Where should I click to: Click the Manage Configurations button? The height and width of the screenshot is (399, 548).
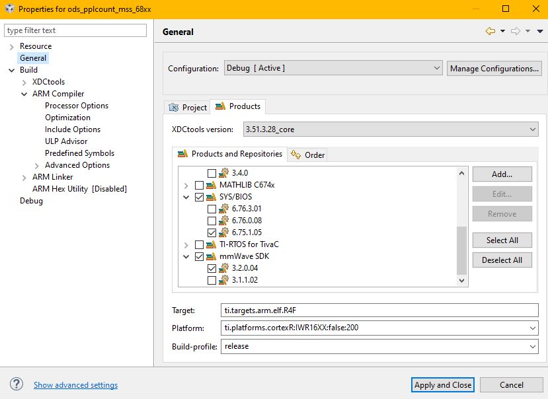tap(494, 68)
